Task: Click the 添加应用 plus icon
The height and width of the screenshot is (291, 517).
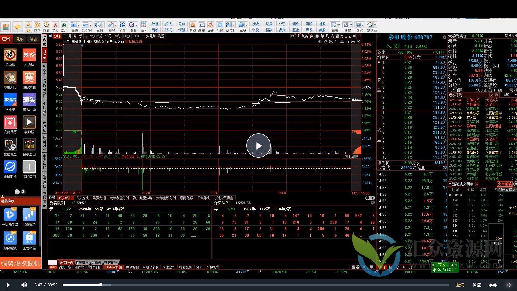Action: click(29, 167)
